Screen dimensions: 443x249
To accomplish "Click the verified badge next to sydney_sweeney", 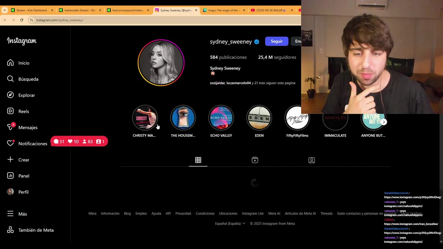I will point(256,41).
